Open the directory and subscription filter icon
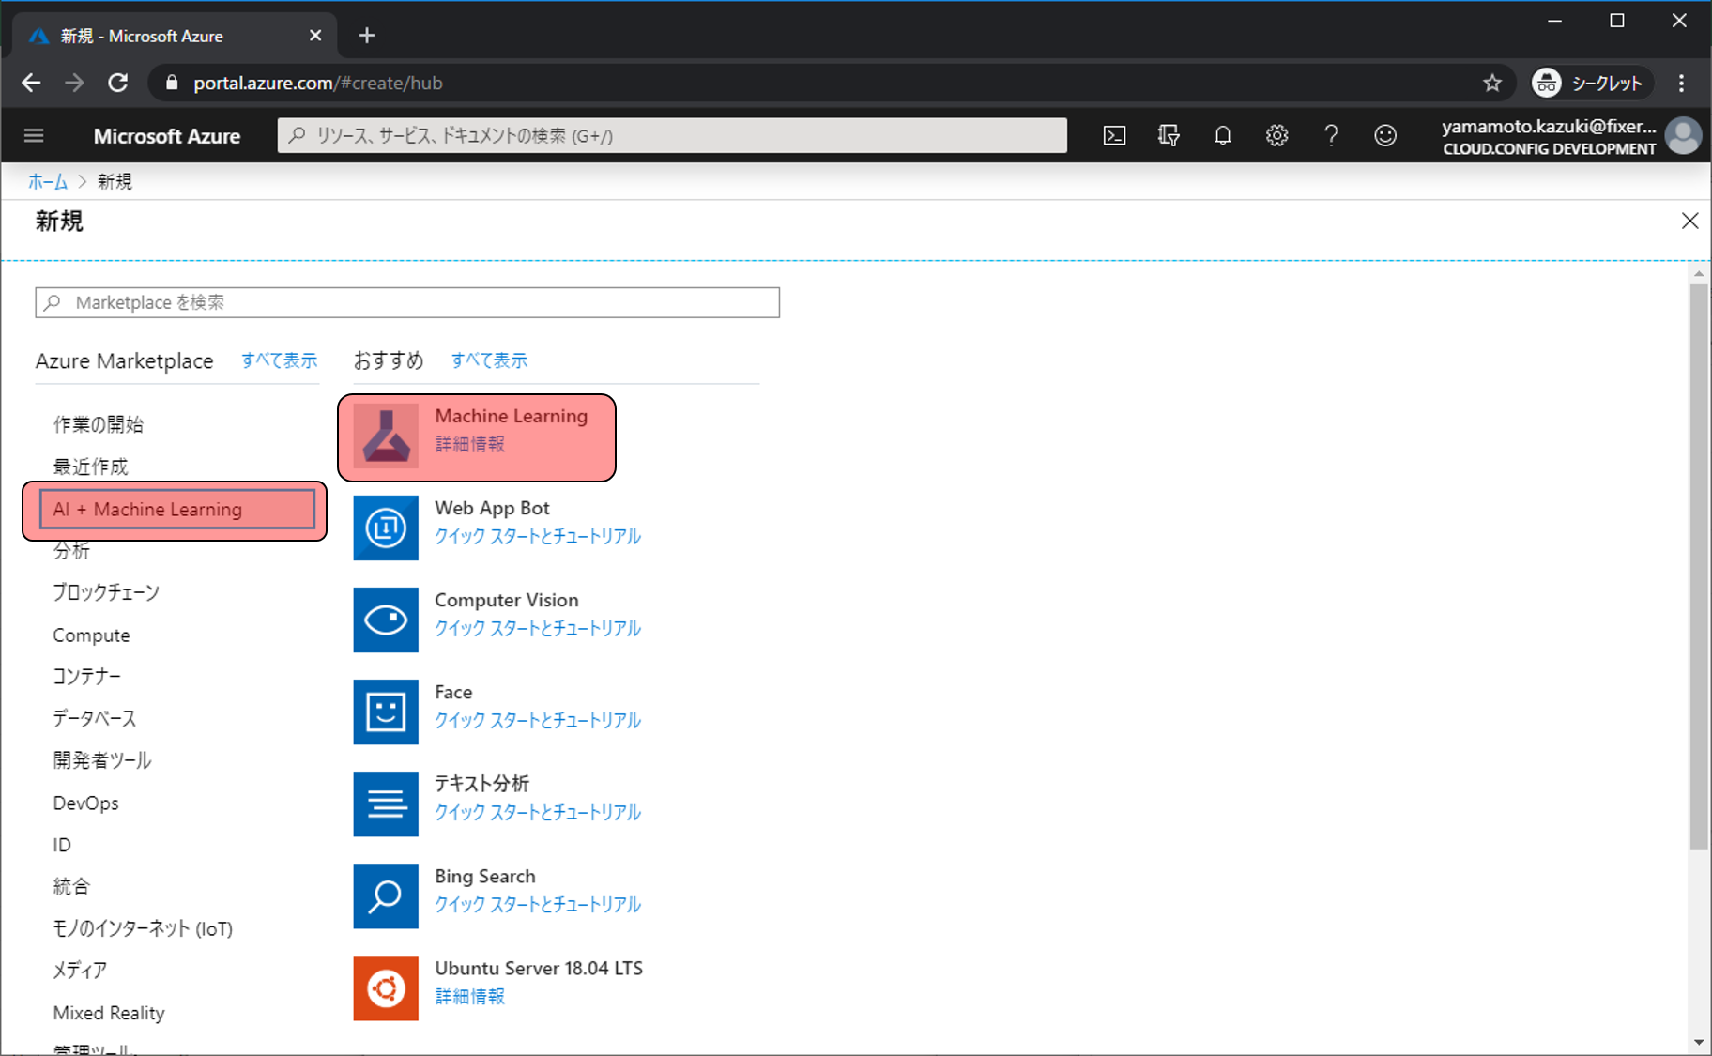The width and height of the screenshot is (1712, 1056). pyautogui.click(x=1169, y=136)
